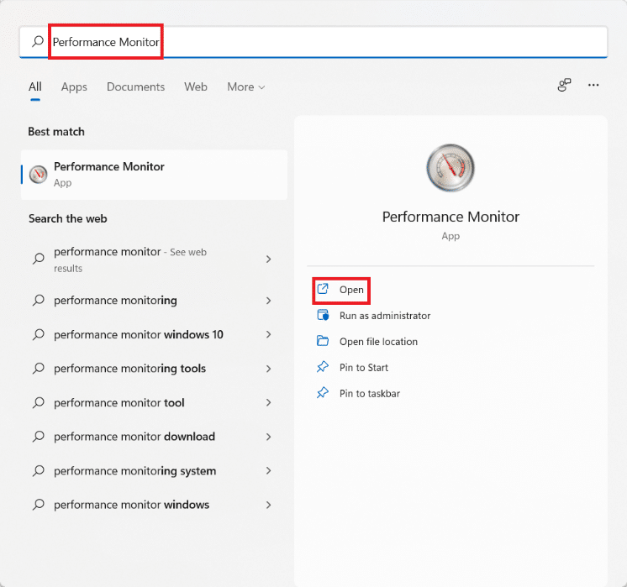Screen dimensions: 627x587
Task: Open the three-dots more options icon
Action: pos(593,86)
